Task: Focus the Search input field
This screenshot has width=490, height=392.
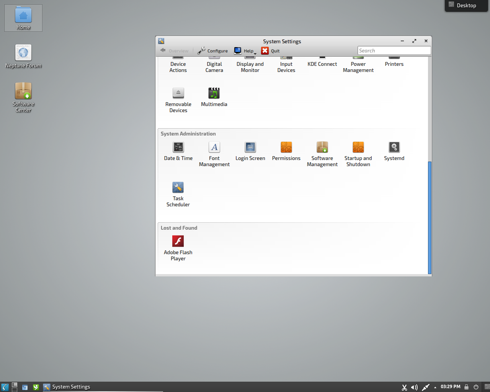Action: [394, 51]
